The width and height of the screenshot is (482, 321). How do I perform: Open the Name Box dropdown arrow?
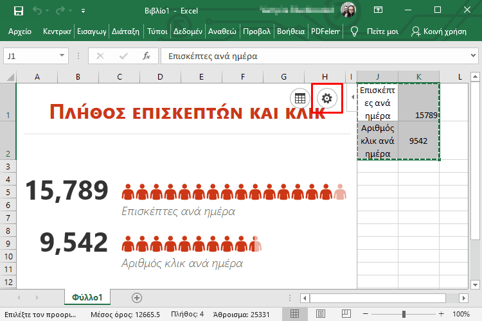pyautogui.click(x=62, y=56)
